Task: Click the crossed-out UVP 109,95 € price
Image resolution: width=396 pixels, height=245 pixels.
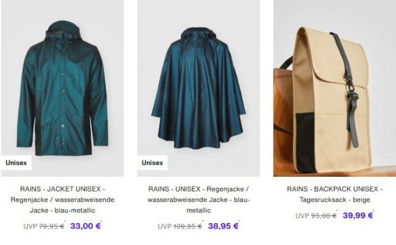Action: (x=180, y=226)
